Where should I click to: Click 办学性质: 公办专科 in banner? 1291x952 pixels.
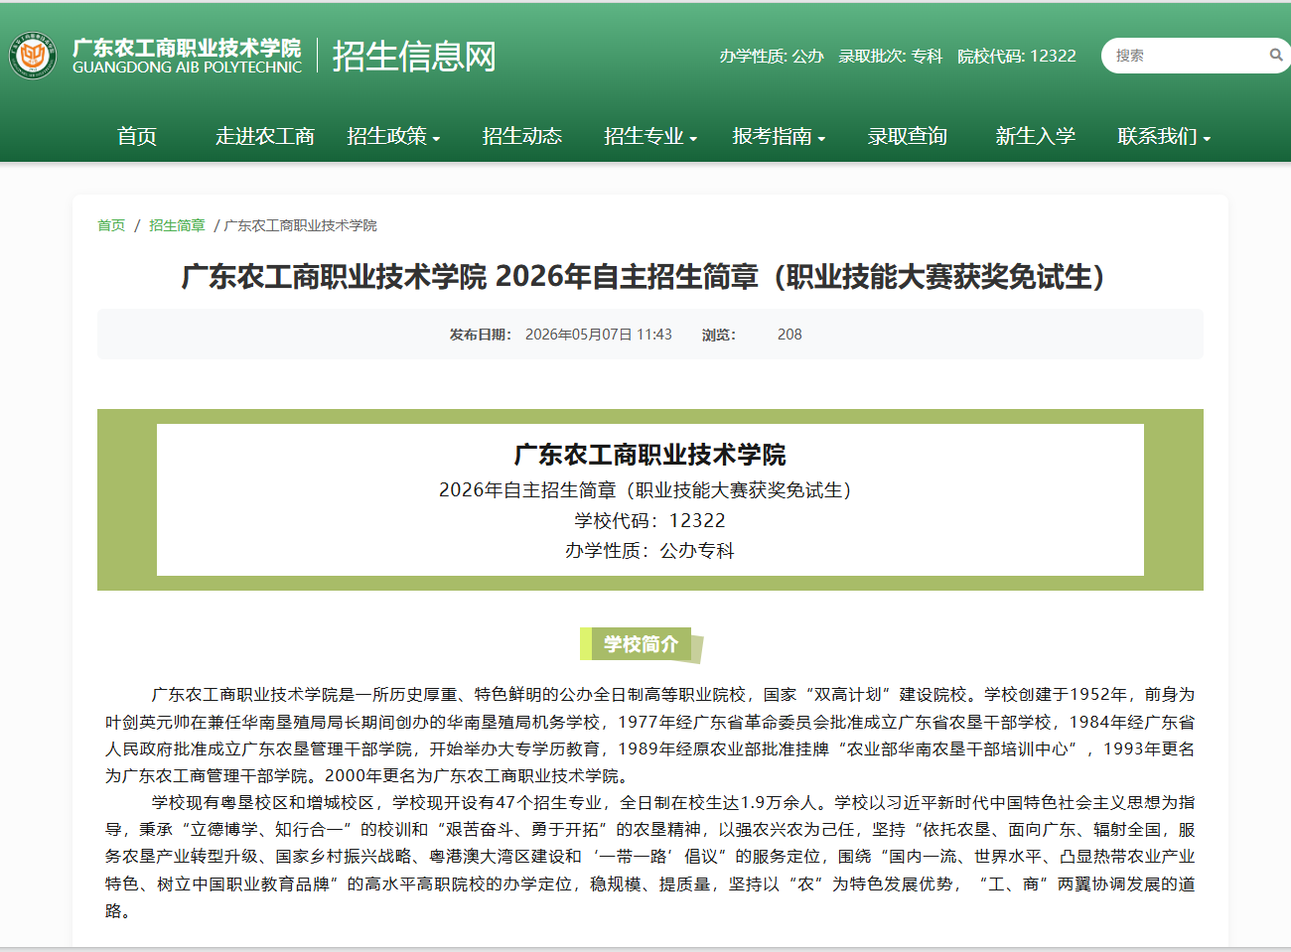[x=649, y=550]
